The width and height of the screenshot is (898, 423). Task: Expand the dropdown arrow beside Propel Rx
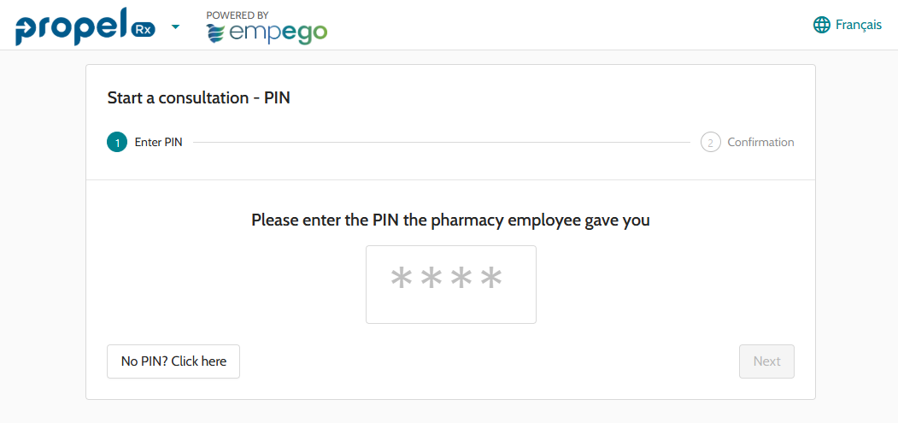click(x=176, y=26)
